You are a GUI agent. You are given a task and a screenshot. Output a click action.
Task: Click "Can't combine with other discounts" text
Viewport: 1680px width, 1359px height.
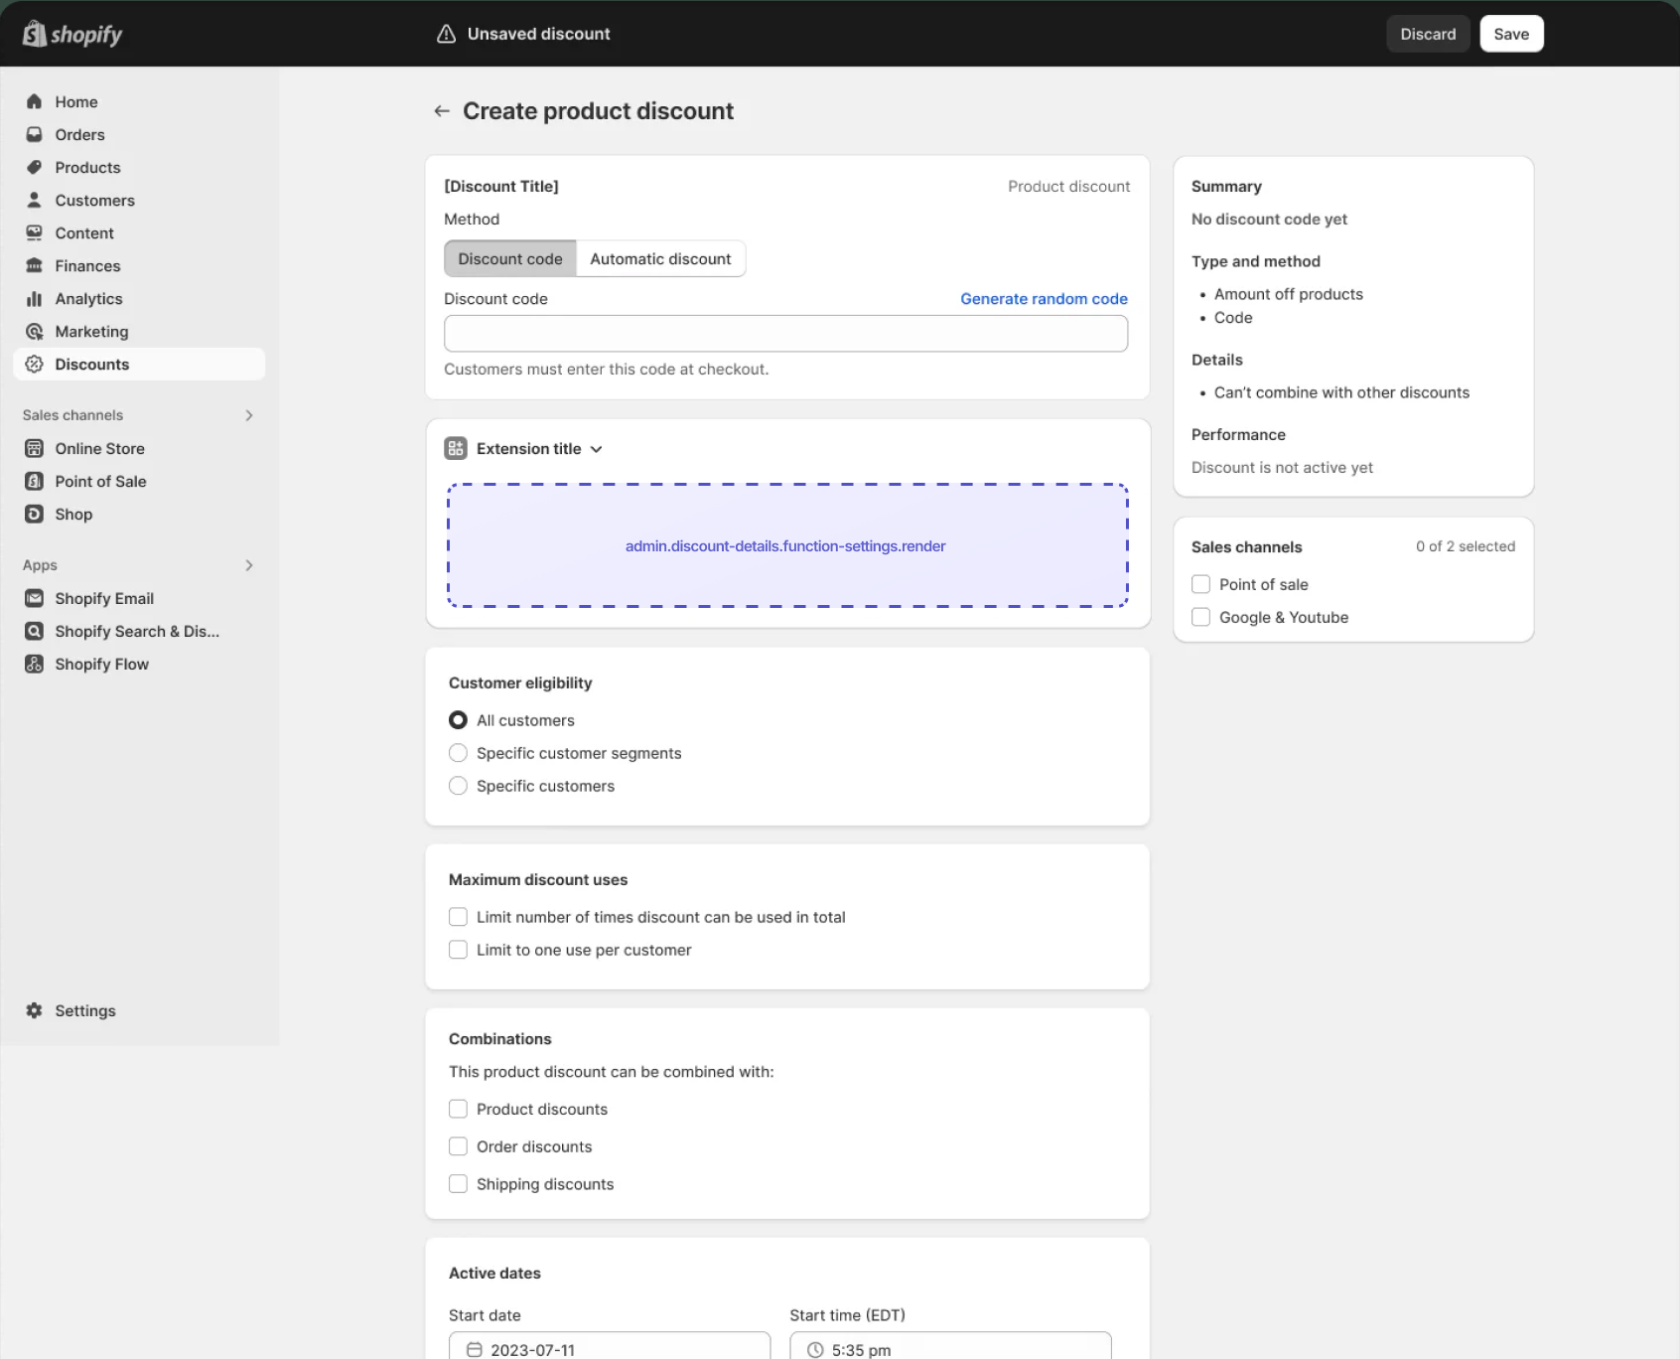coord(1341,392)
